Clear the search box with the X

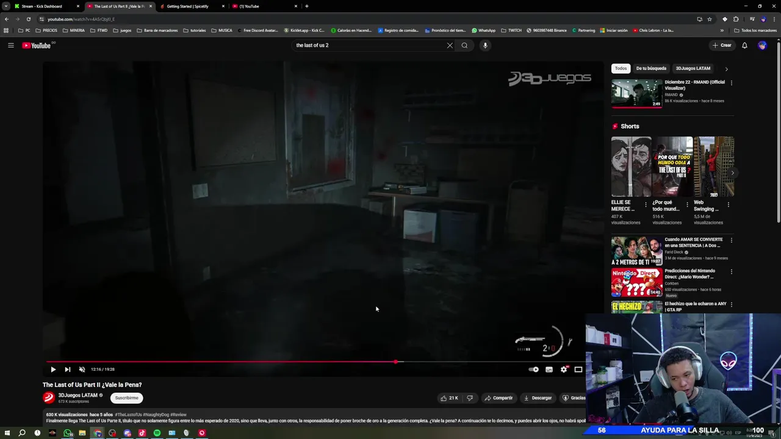[450, 45]
